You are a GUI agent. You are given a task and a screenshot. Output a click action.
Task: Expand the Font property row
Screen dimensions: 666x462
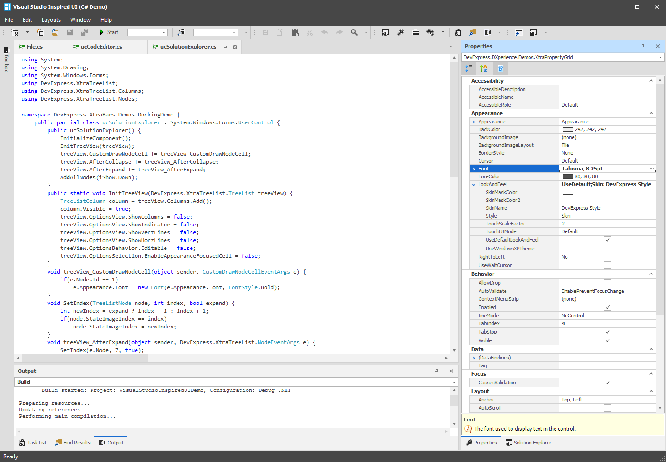point(474,169)
